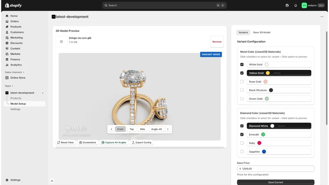Click the webpixr account avatar
The width and height of the screenshot is (329, 185).
[304, 5]
